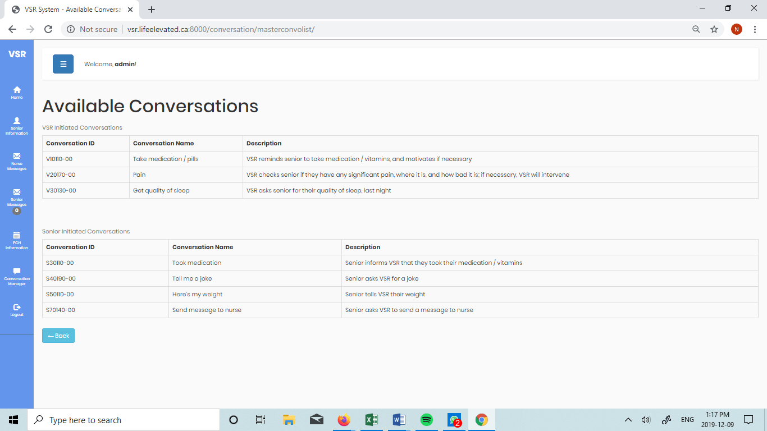767x431 pixels.
Task: Open Chrome profile avatar N
Action: [x=737, y=29]
